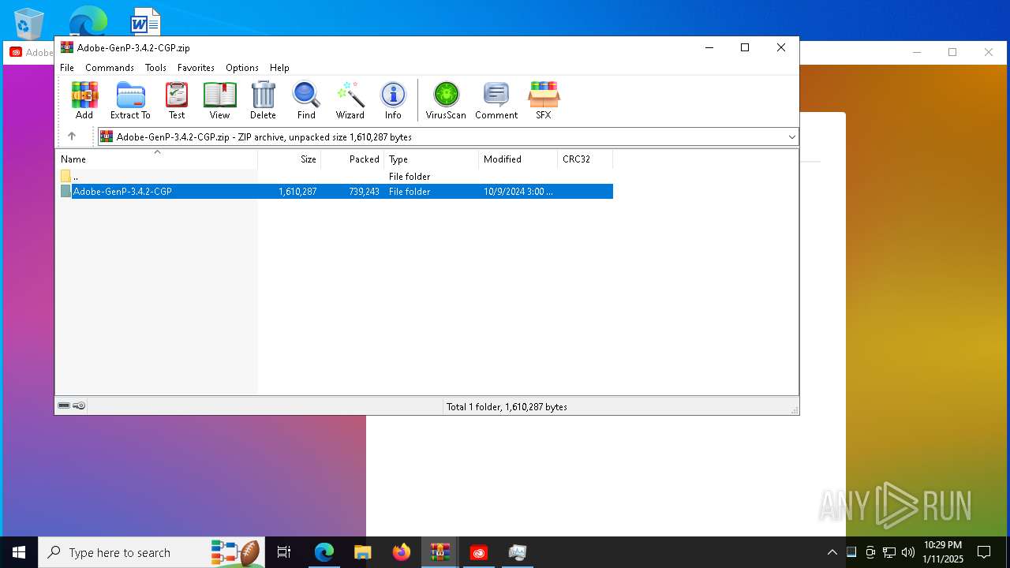Sort by the CRC32 column header

click(585, 159)
